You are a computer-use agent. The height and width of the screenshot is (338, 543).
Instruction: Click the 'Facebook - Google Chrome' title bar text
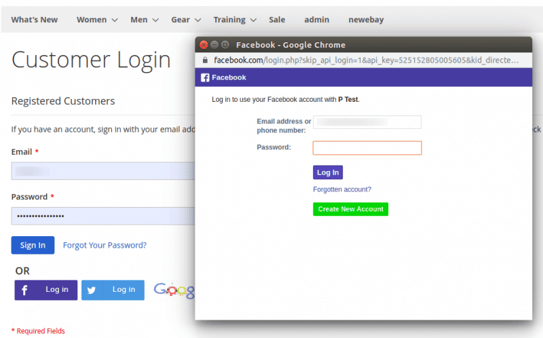tap(291, 45)
